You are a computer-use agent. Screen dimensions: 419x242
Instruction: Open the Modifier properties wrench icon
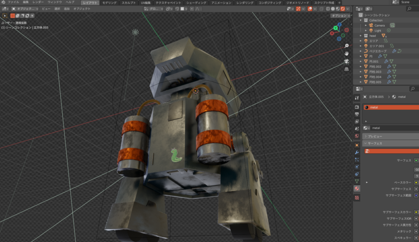pos(357,153)
